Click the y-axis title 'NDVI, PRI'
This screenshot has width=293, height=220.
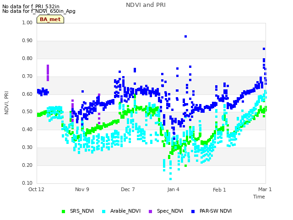tap(6, 103)
